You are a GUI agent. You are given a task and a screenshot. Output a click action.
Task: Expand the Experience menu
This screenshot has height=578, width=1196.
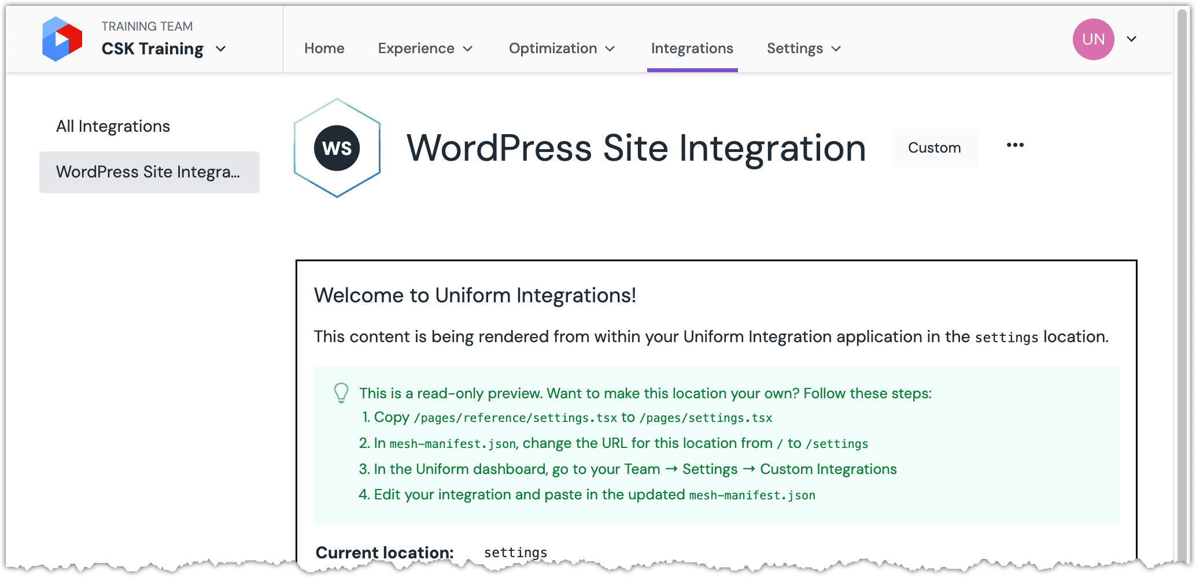tap(425, 49)
